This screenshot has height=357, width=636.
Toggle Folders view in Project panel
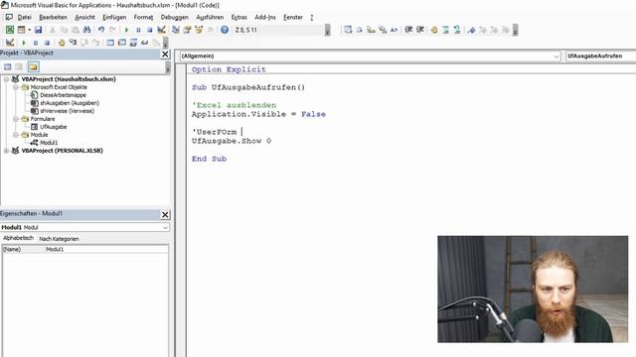click(33, 66)
